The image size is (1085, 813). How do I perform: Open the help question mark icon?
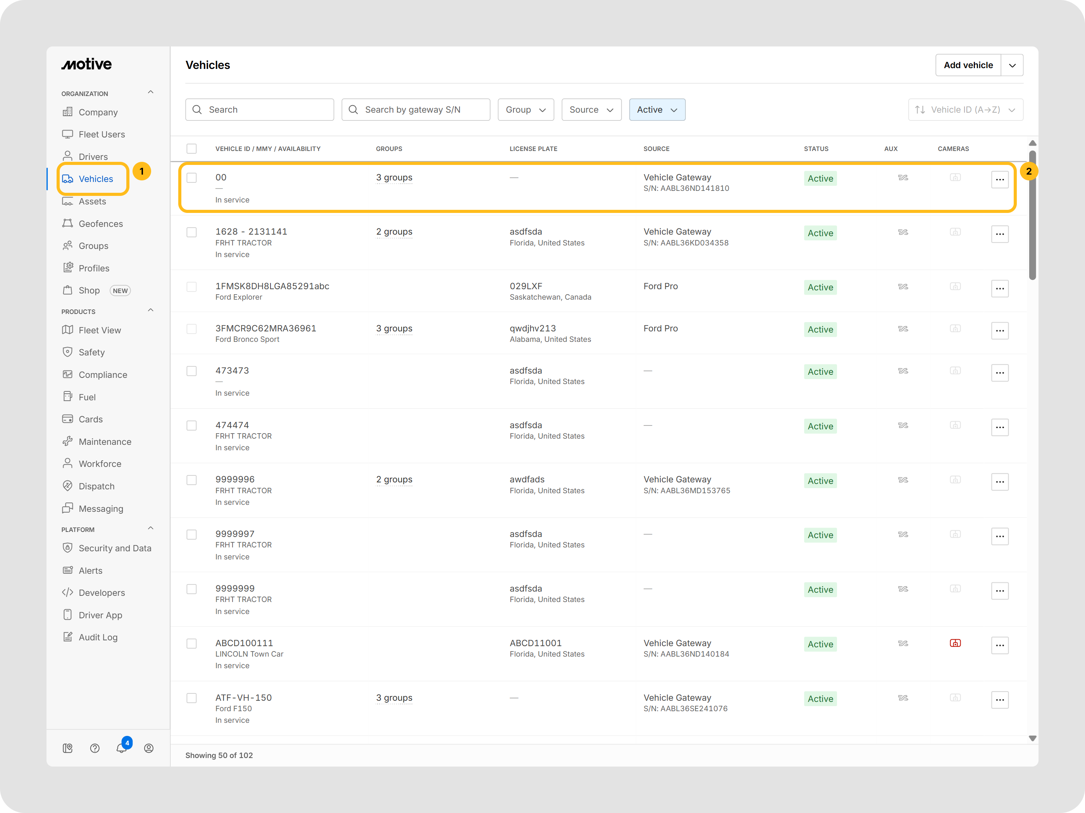coord(95,748)
